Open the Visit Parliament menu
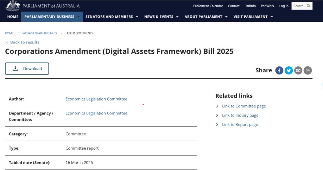Viewport: 323px width, 170px height. click(x=251, y=17)
